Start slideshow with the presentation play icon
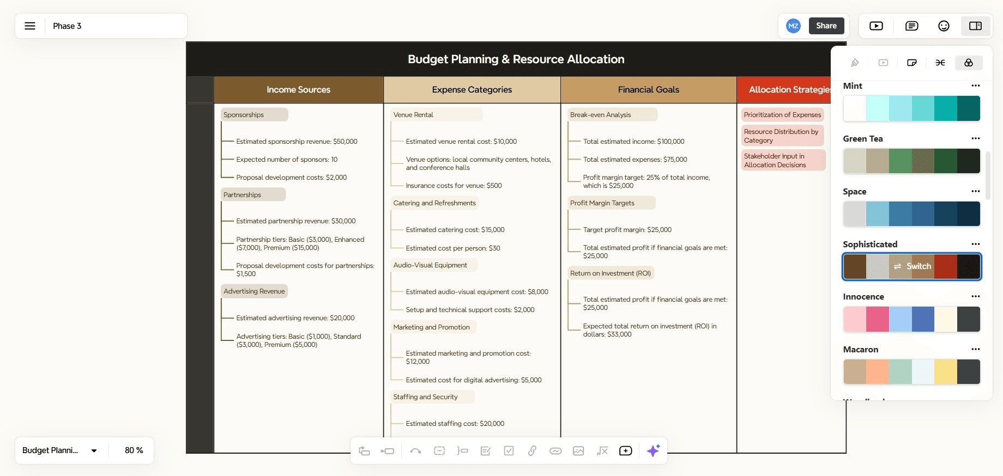Image resolution: width=1003 pixels, height=476 pixels. 876,26
